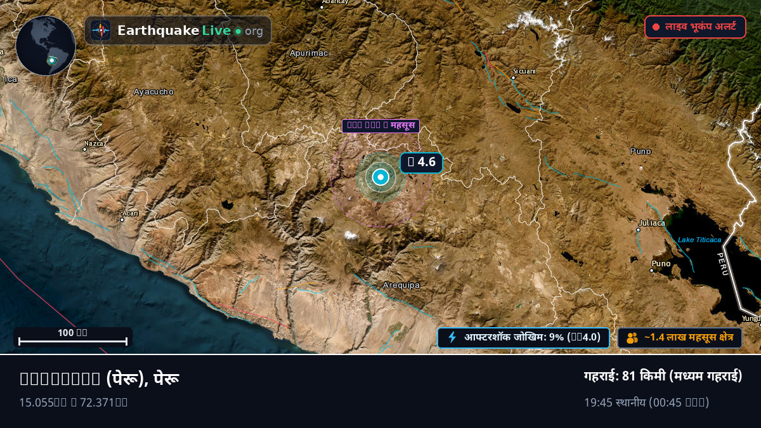Click the Arequipa city label
761x428 pixels.
(x=401, y=285)
